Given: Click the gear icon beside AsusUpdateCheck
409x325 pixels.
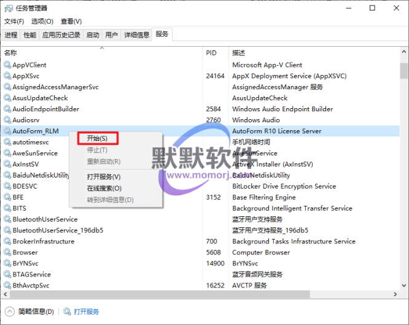Looking at the screenshot, I should (x=7, y=98).
